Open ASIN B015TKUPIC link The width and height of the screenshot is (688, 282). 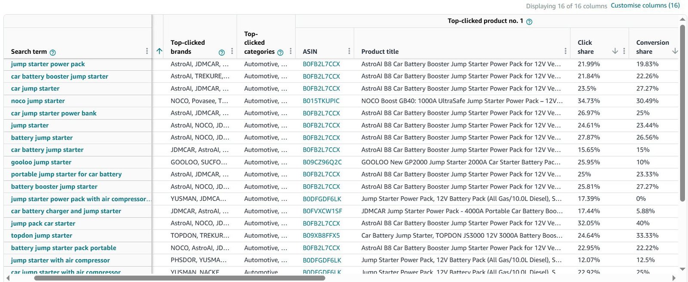click(321, 101)
